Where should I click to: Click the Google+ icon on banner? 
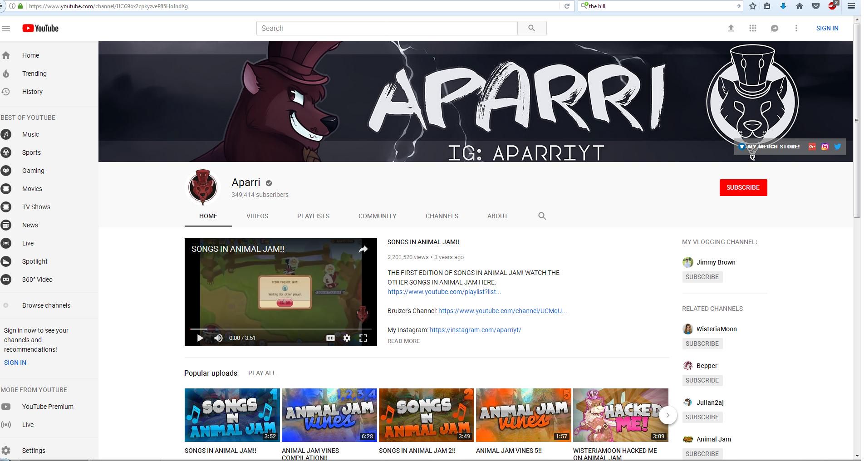pos(812,147)
